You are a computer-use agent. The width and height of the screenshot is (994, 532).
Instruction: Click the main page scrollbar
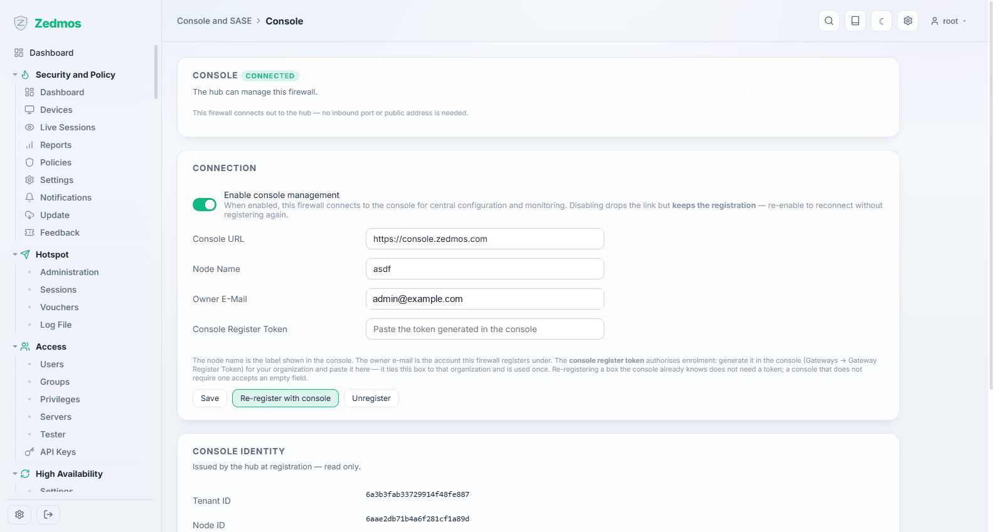[991, 195]
